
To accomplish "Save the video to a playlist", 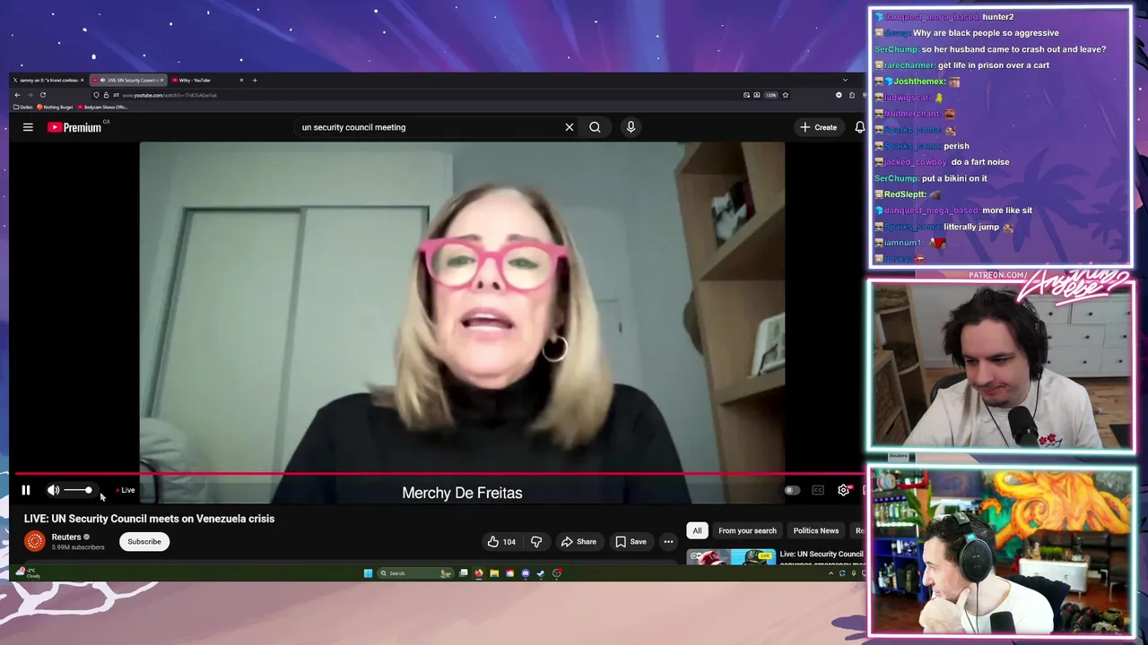I will 631,541.
